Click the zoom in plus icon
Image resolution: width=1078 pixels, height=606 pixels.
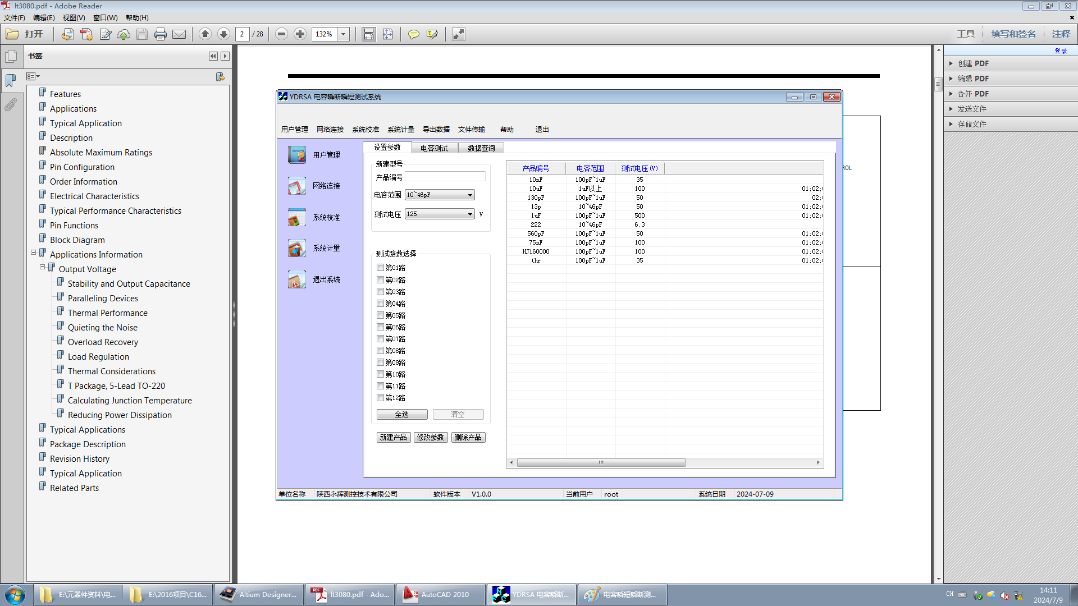point(300,34)
